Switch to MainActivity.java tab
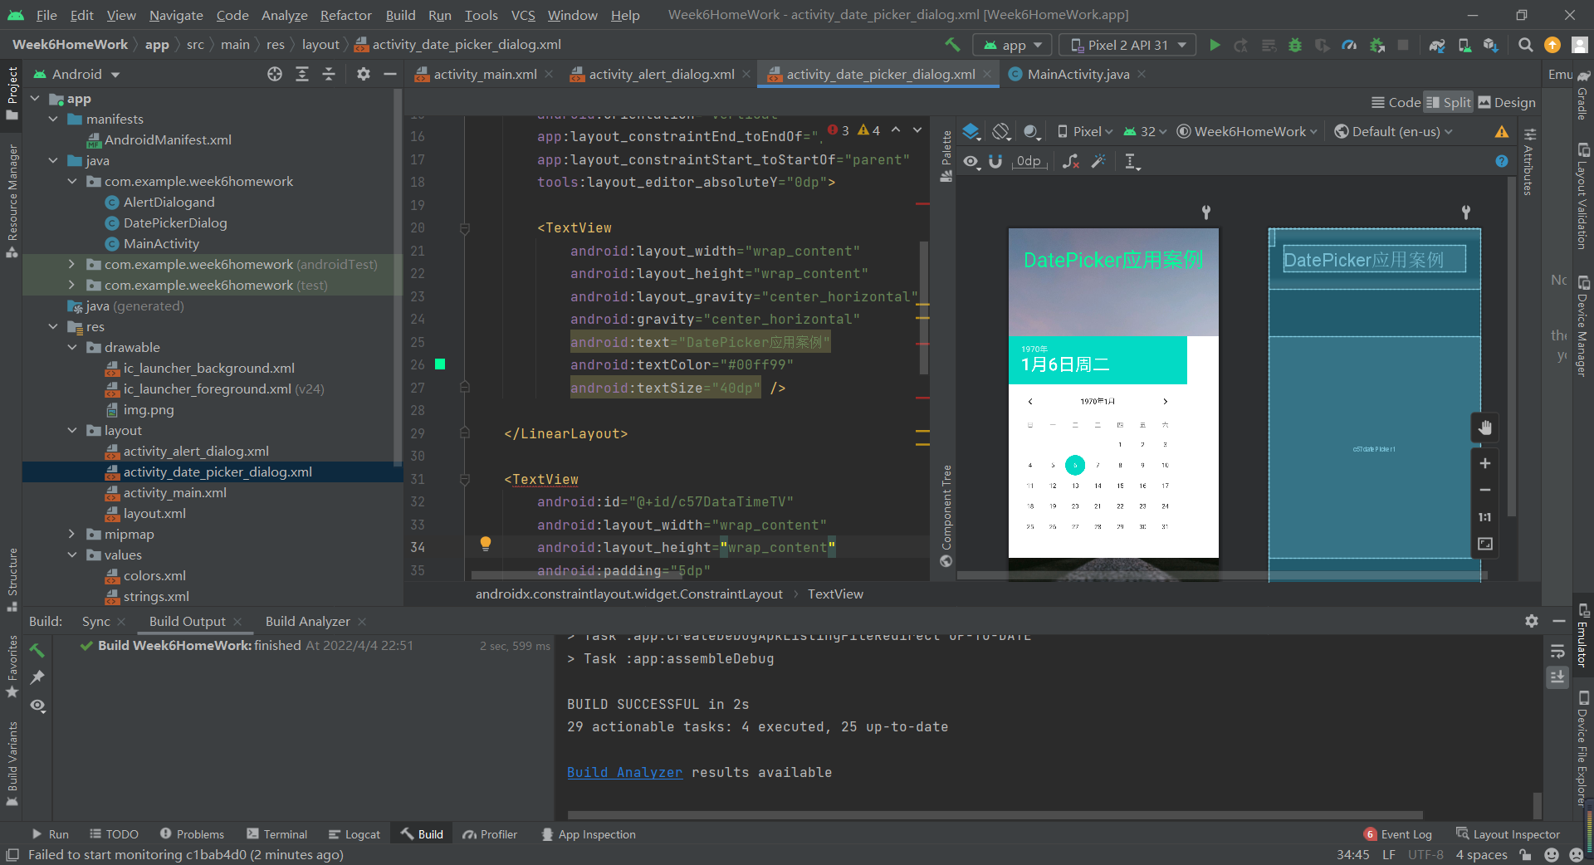 (x=1078, y=74)
